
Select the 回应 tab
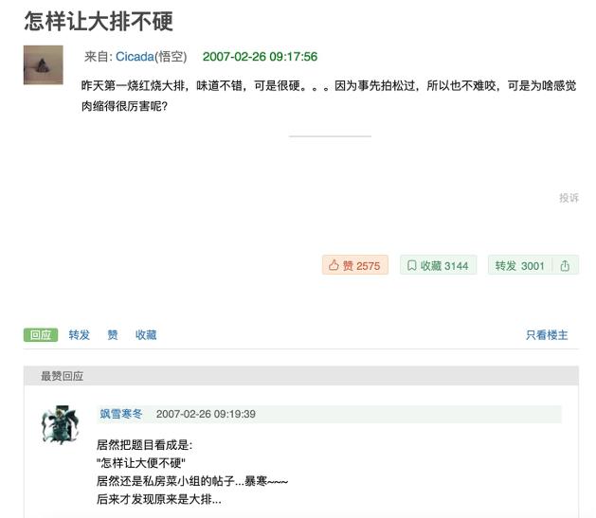coord(41,335)
